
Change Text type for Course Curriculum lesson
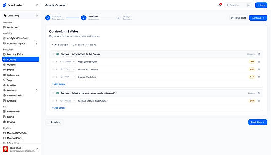(x=70, y=69)
